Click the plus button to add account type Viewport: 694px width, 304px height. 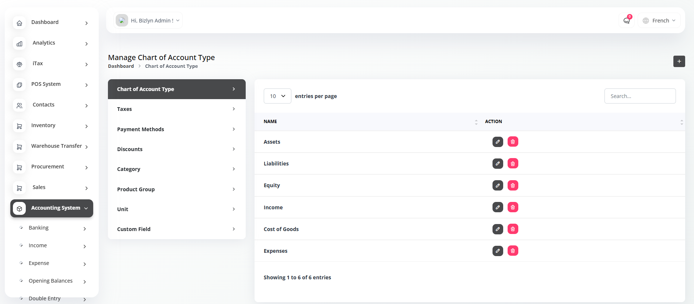coord(679,61)
